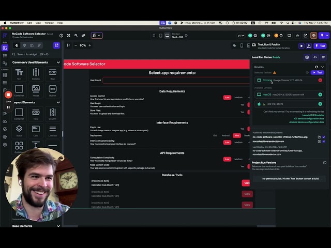Select the phone canvas size
This screenshot has height=248, width=331.
pyautogui.click(x=154, y=36)
